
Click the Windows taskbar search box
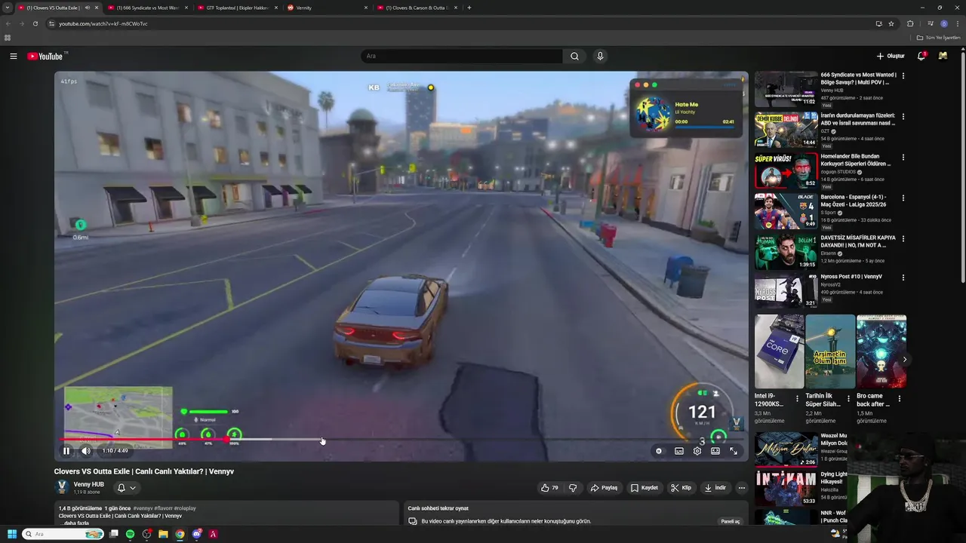tap(63, 534)
